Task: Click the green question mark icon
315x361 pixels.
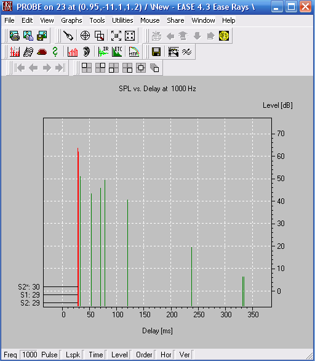Action: 55,52
